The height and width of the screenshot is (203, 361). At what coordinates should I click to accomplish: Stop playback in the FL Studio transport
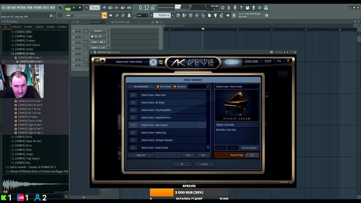(80, 8)
